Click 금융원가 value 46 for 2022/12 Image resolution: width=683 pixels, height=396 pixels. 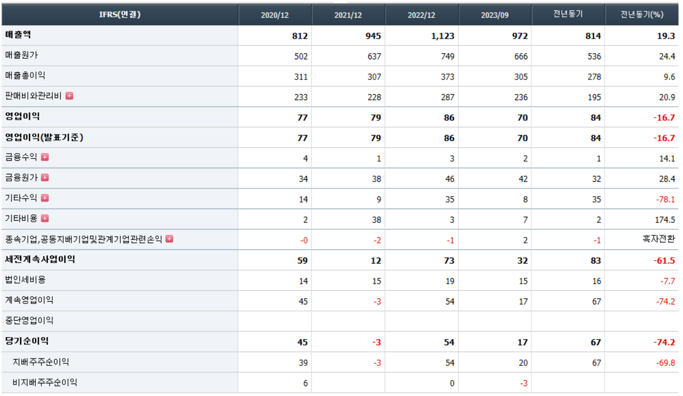450,179
